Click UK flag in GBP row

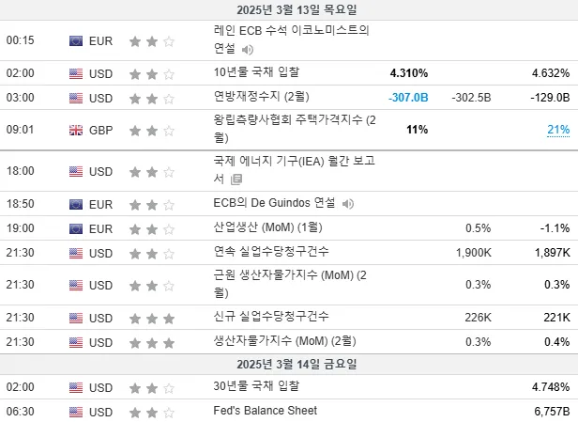click(x=76, y=130)
